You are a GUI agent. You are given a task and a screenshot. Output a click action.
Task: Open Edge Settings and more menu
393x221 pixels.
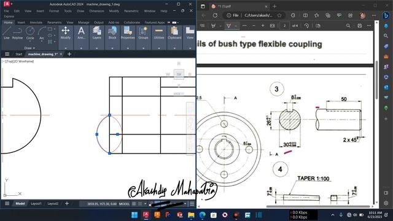[374, 15]
